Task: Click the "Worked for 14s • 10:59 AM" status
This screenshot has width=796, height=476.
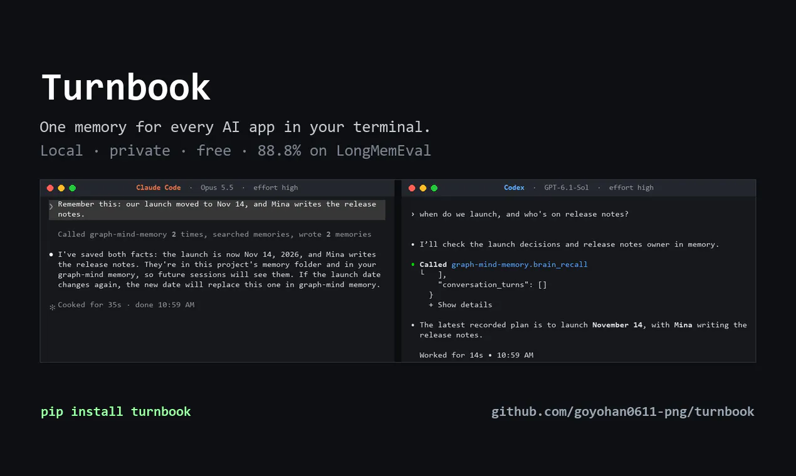Action: click(476, 355)
